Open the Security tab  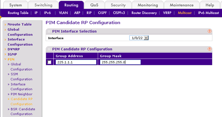pos(118,5)
